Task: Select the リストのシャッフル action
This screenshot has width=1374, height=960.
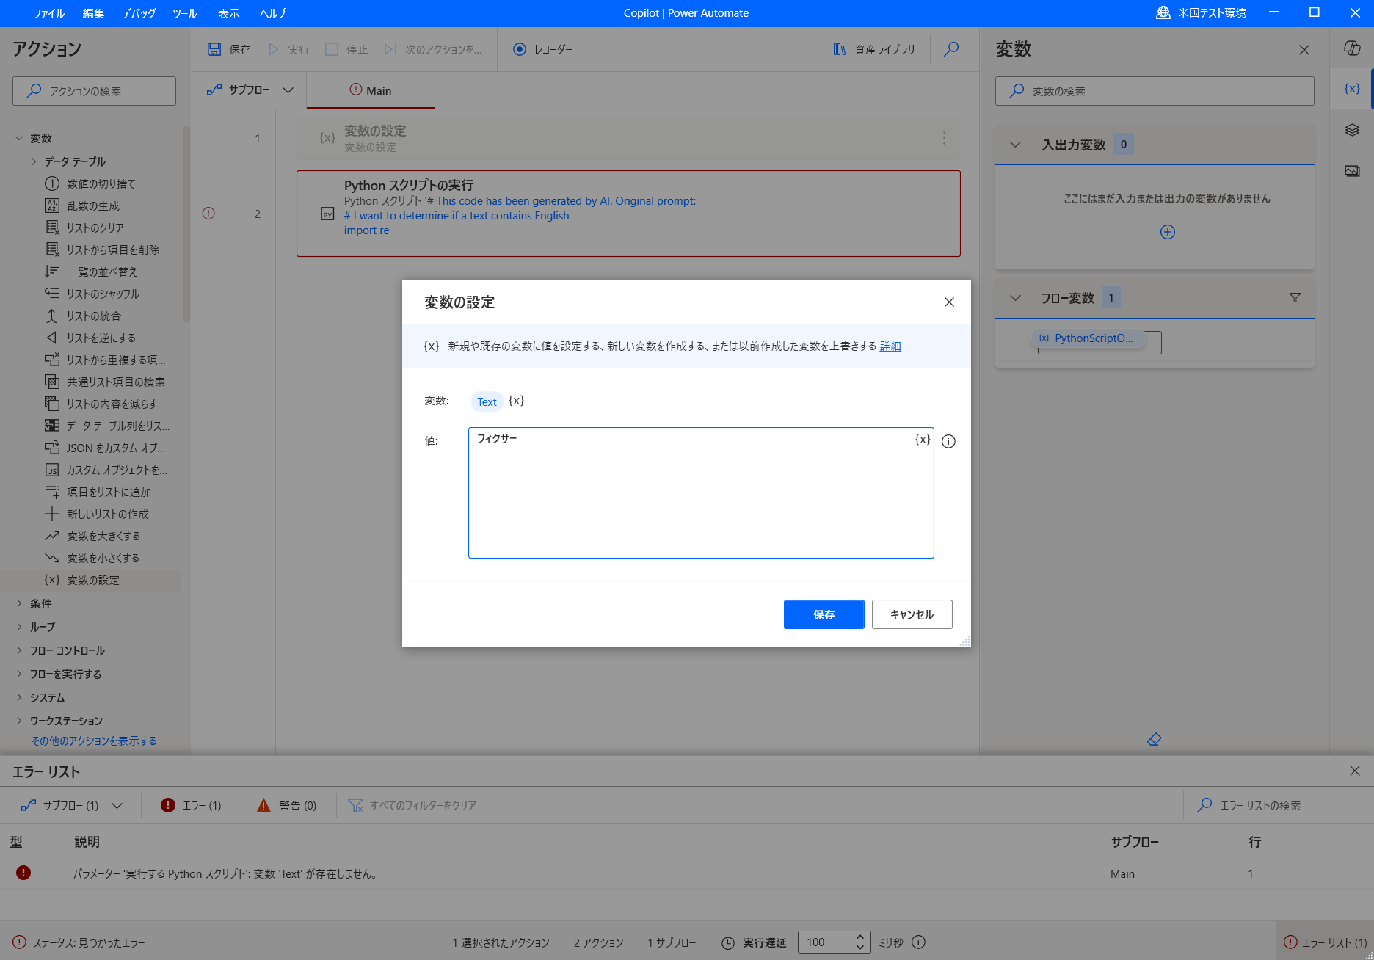Action: point(103,294)
